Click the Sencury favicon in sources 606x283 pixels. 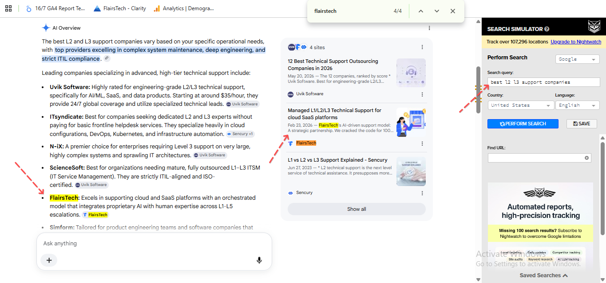pyautogui.click(x=291, y=193)
